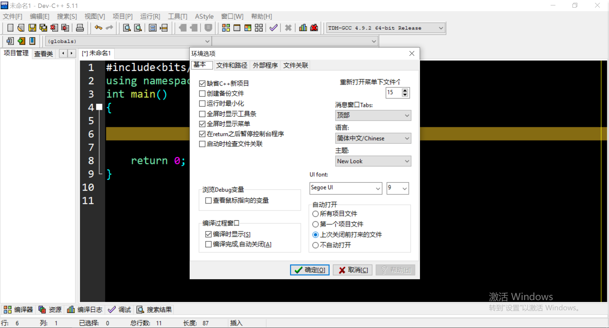This screenshot has height=328, width=609.
Task: Toggle 在return之后暂停控制台程序 checkbox
Action: tap(202, 134)
